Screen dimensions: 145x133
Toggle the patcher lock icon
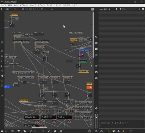point(2,131)
